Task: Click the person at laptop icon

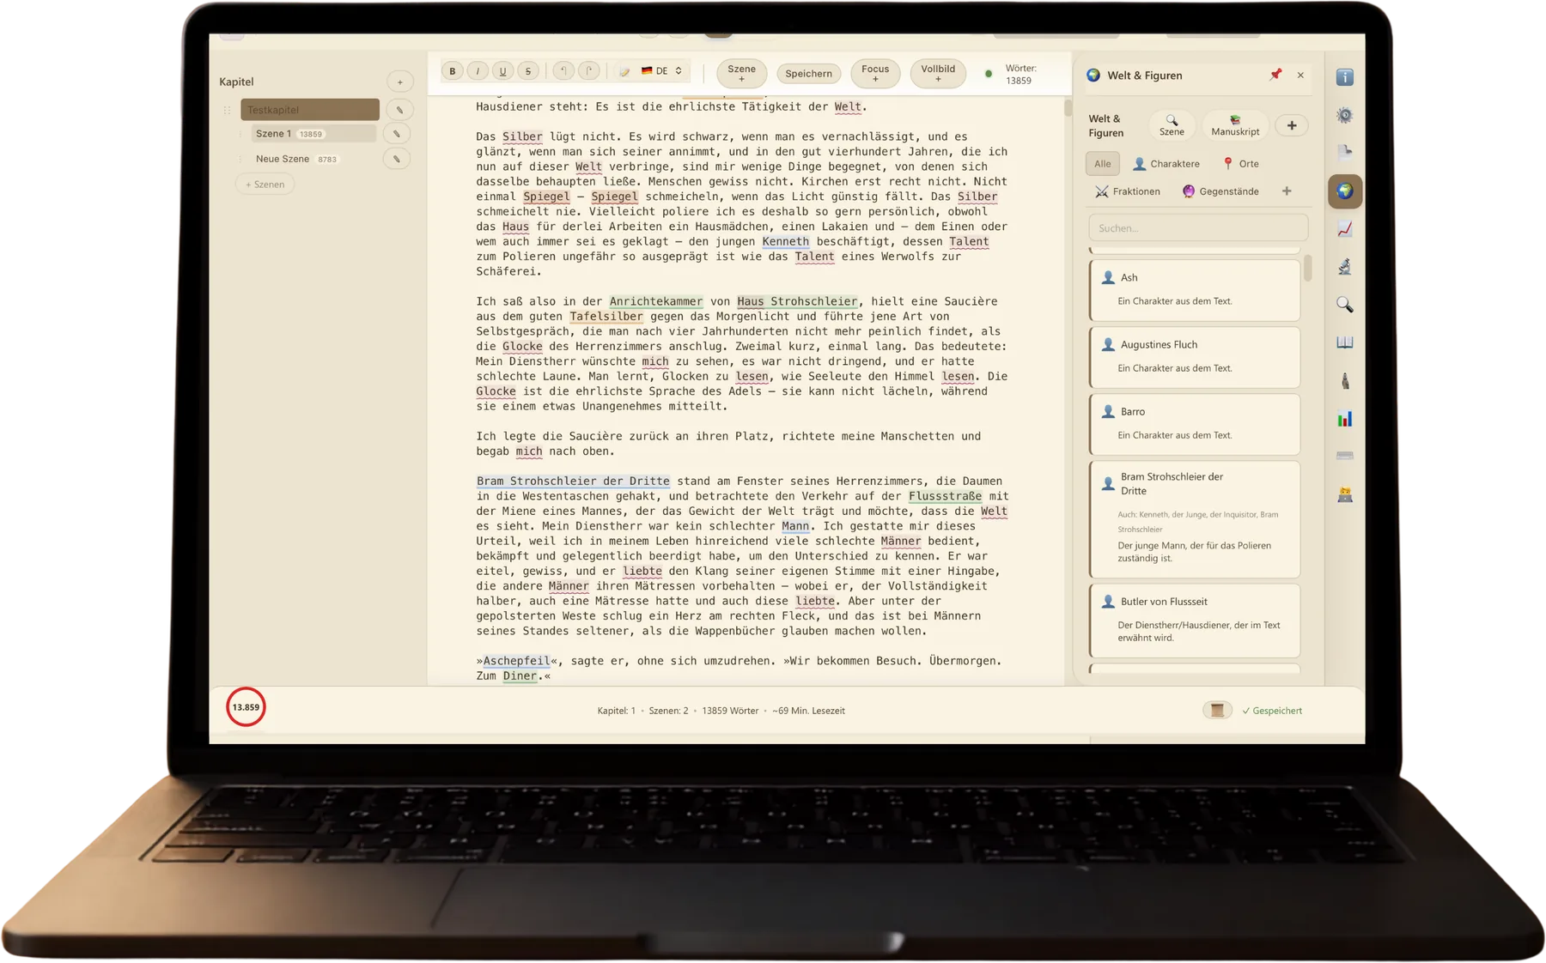Action: pyautogui.click(x=1345, y=494)
